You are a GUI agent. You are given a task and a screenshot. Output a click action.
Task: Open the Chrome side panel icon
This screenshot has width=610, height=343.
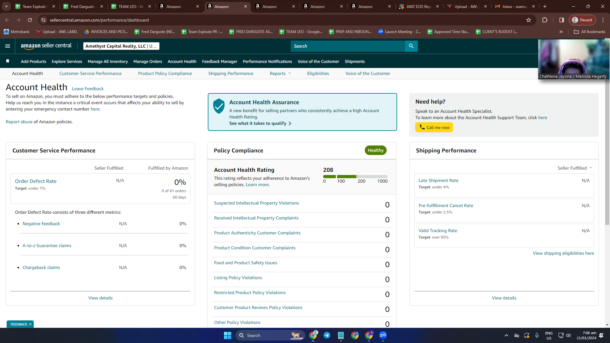tap(562, 20)
